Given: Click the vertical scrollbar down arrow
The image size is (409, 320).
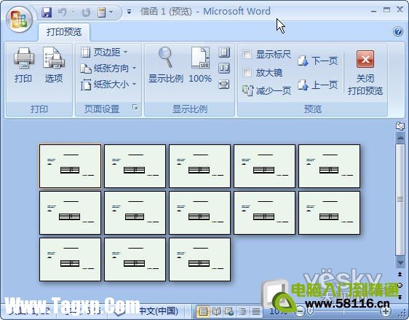Looking at the screenshot, I should coord(400,263).
